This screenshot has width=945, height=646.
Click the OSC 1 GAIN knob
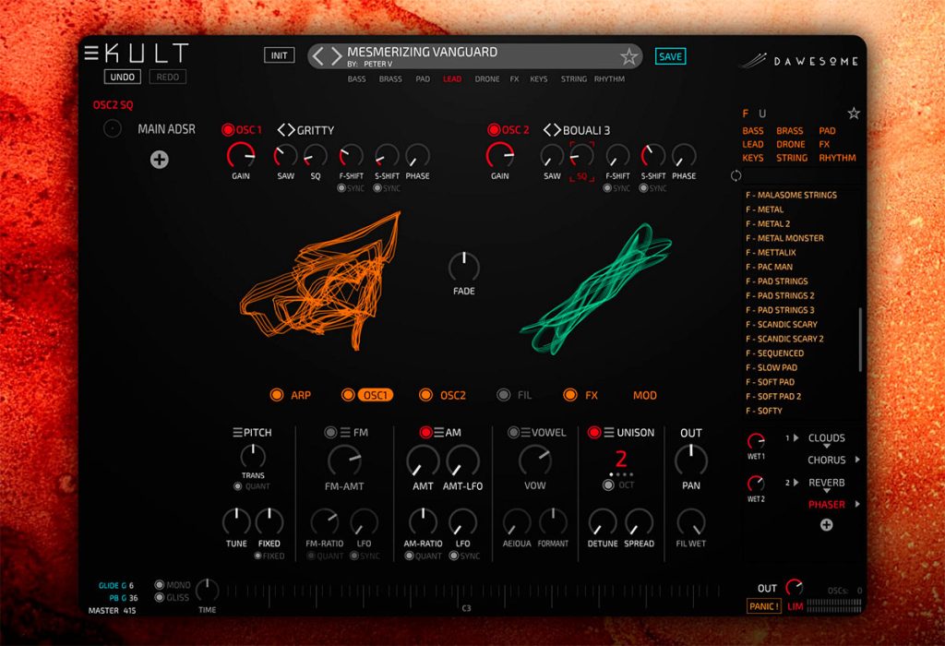(241, 155)
